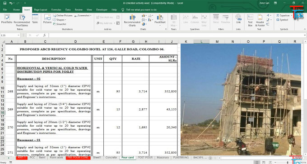Select the construction site picture
The image size is (307, 164).
tap(241, 99)
